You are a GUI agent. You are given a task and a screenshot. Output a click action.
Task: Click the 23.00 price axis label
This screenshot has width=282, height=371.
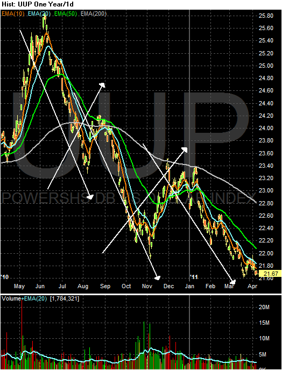[x=266, y=190]
